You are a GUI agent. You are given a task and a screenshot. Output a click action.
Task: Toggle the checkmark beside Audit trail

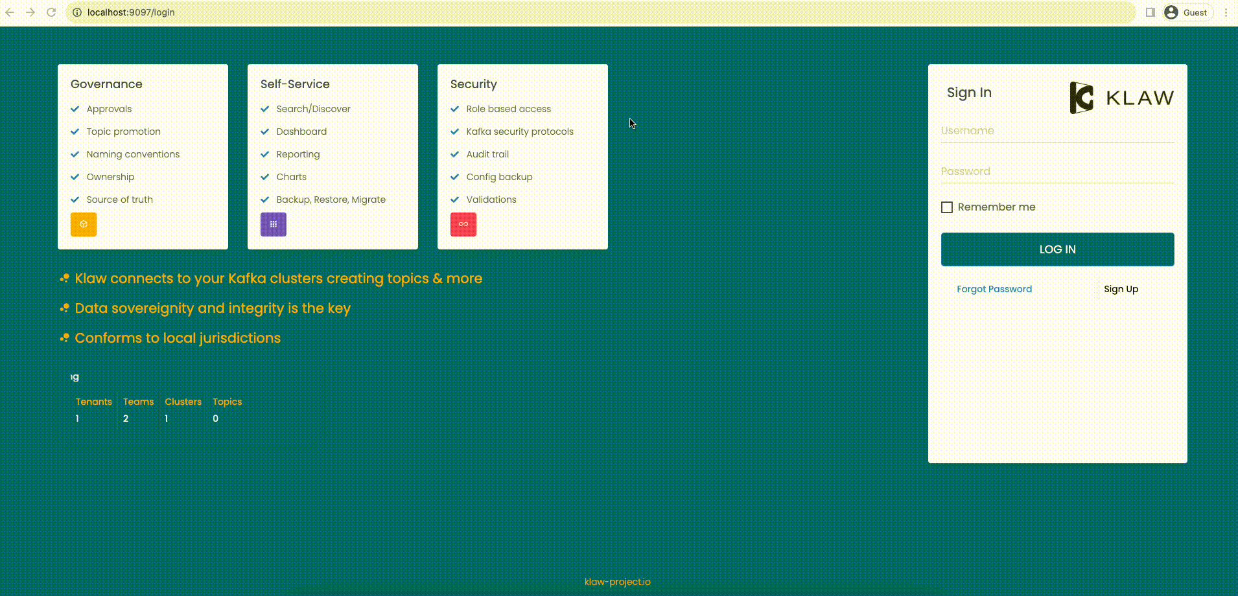pyautogui.click(x=454, y=154)
